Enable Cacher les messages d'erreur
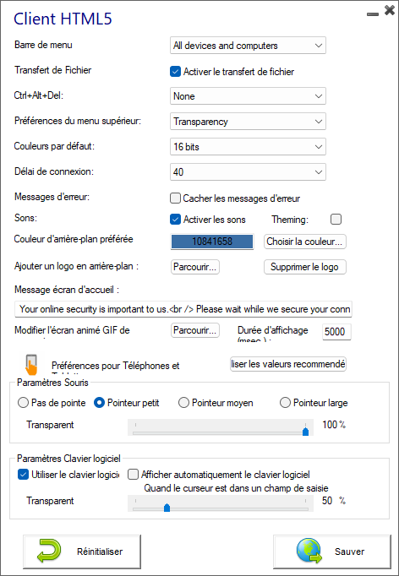Image resolution: width=399 pixels, height=576 pixels. [x=176, y=198]
